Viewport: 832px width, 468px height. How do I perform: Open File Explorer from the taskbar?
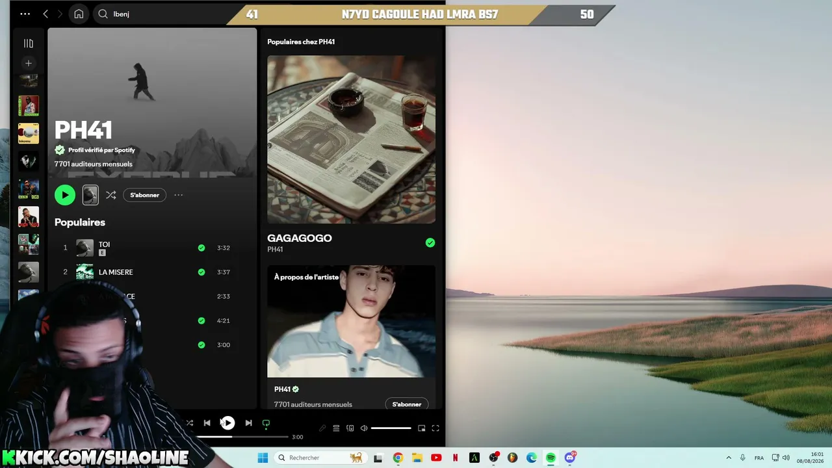click(417, 458)
